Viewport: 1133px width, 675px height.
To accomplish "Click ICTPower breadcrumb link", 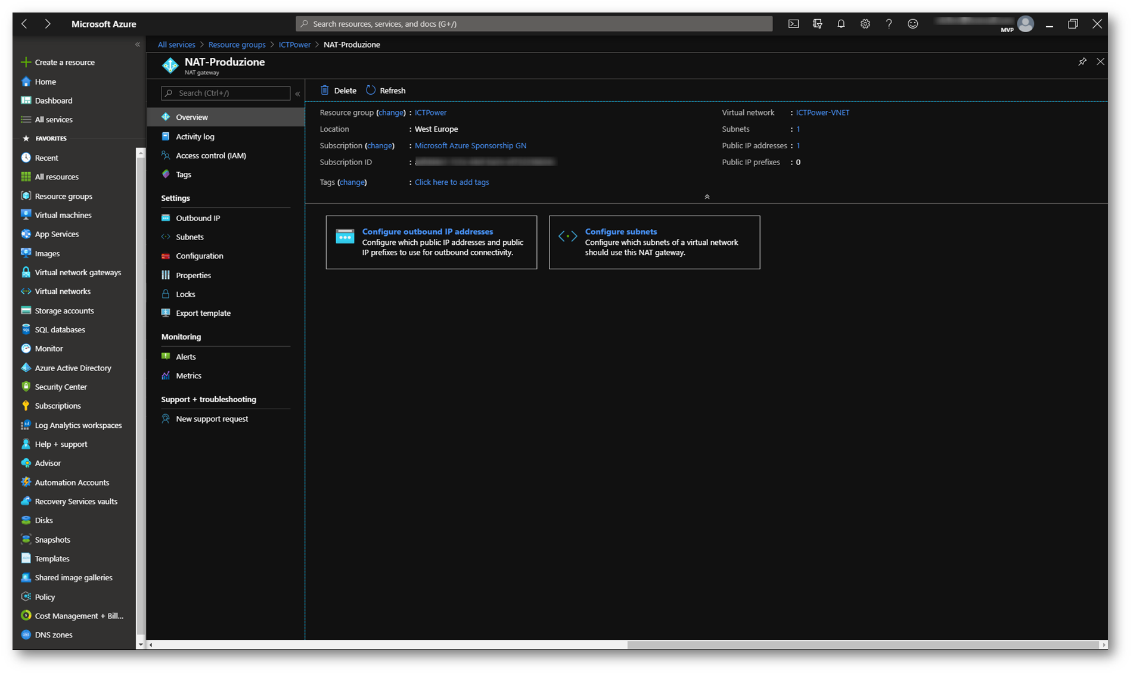I will 294,45.
